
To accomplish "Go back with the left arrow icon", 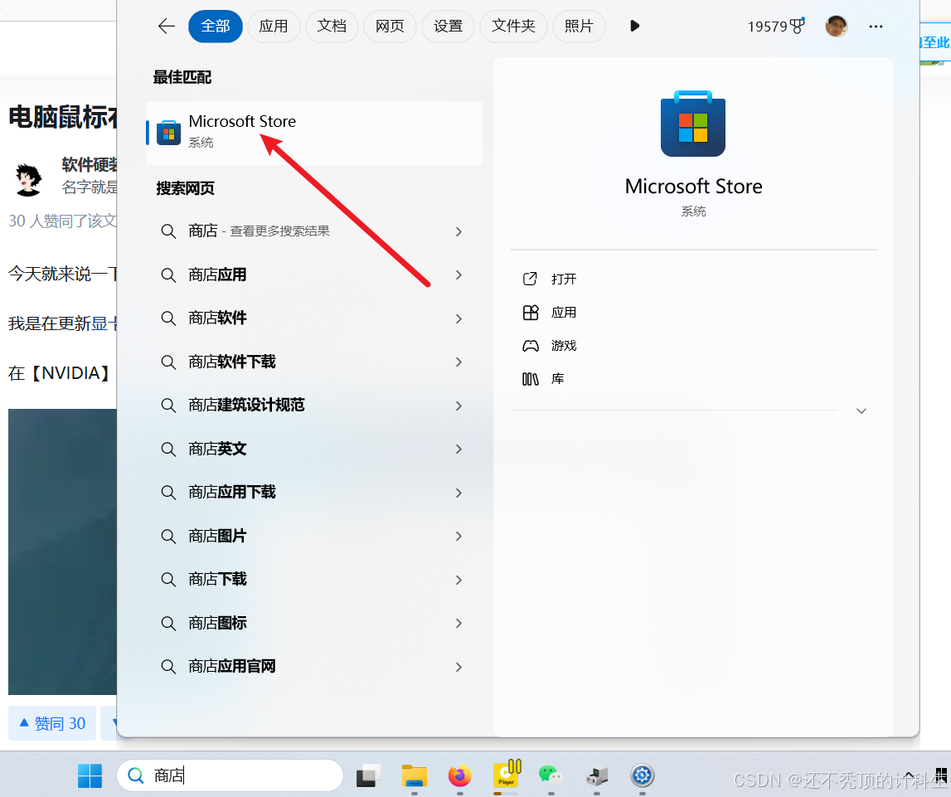I will point(166,26).
